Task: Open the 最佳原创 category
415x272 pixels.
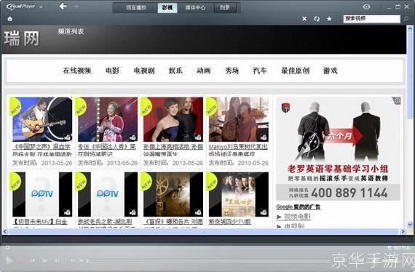Action: tap(295, 71)
